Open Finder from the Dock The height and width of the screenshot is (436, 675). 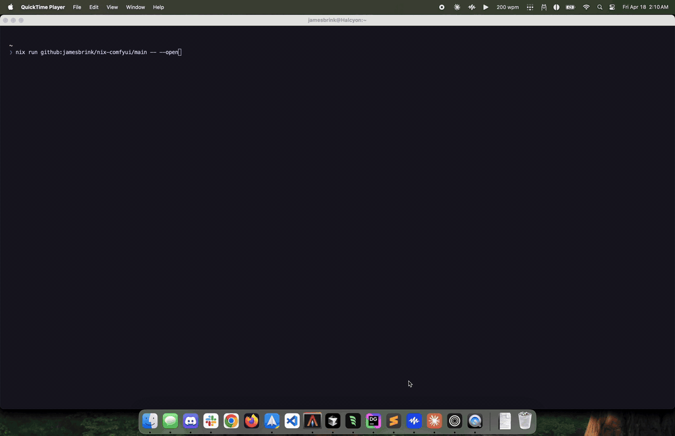point(150,421)
